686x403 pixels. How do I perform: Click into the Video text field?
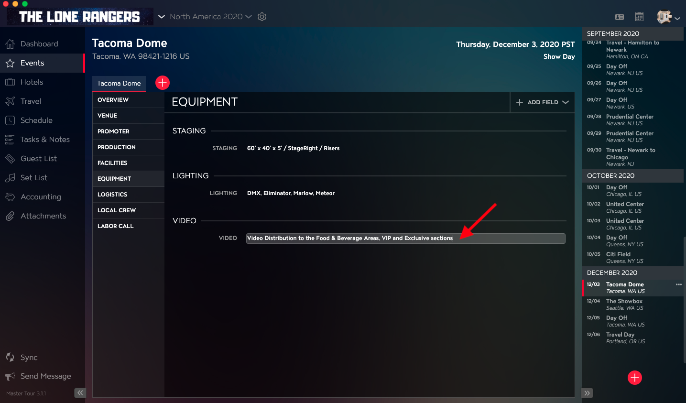point(406,238)
